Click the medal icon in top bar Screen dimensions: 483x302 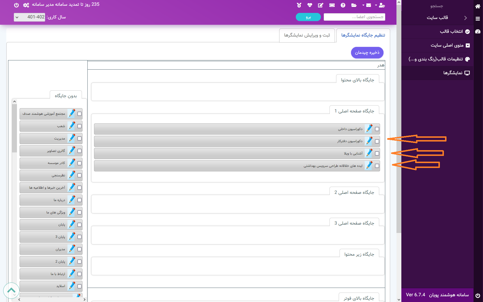[x=299, y=5]
